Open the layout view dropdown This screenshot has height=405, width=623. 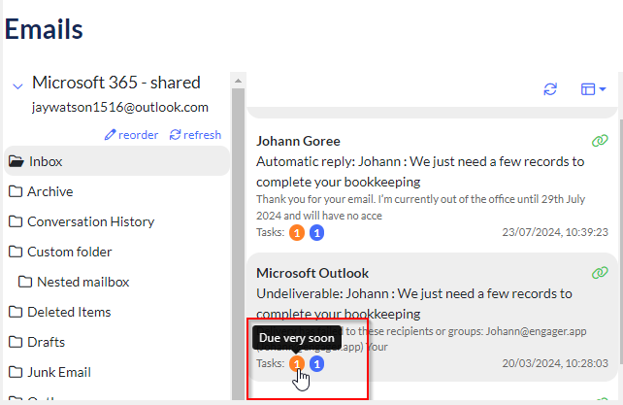pos(593,89)
